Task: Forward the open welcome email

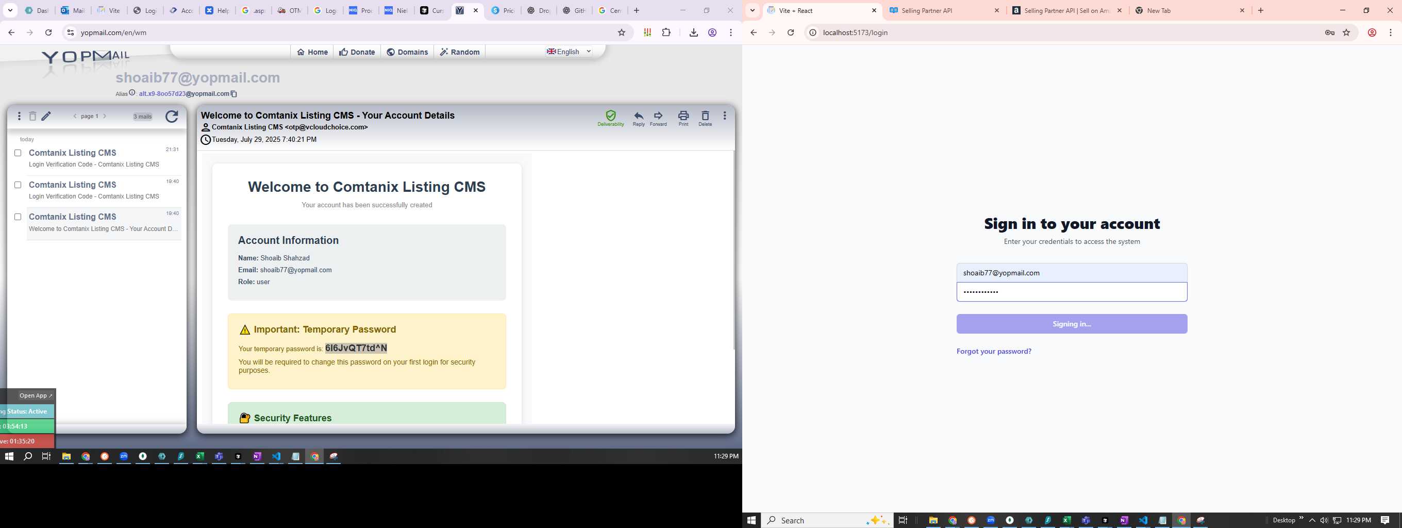Action: tap(658, 118)
